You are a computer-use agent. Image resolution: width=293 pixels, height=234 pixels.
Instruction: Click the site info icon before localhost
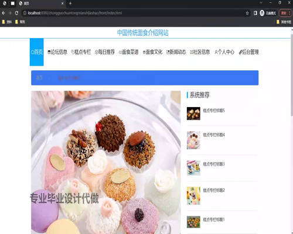pos(25,13)
